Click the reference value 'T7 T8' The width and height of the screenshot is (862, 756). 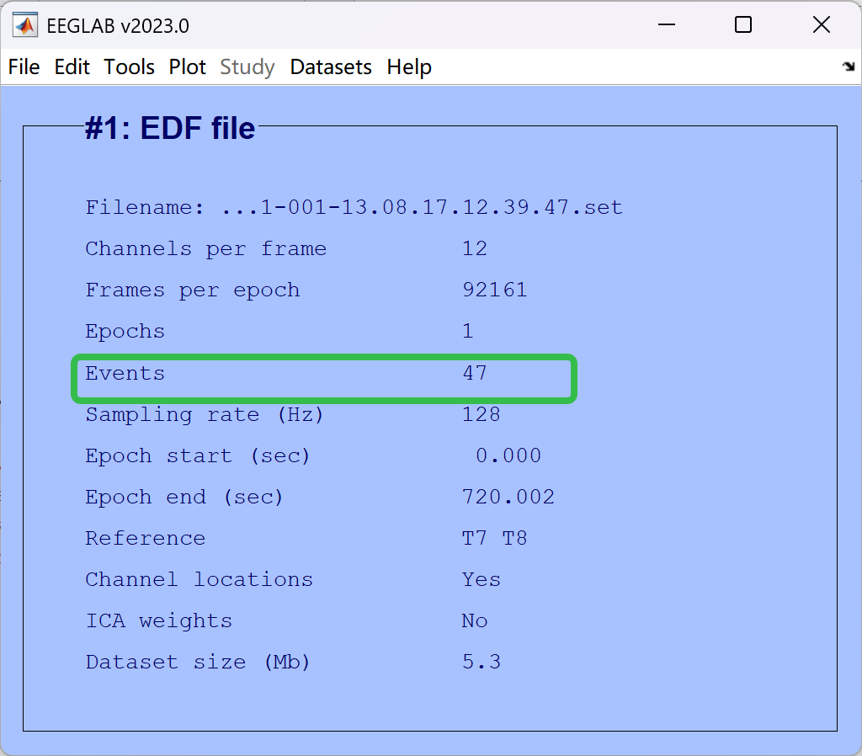pos(494,538)
